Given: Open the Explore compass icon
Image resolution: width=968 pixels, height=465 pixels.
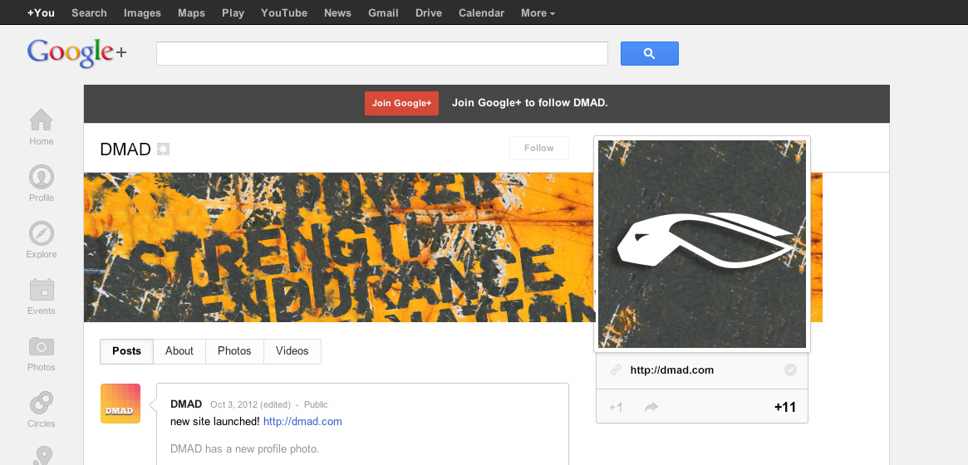Looking at the screenshot, I should pyautogui.click(x=42, y=233).
